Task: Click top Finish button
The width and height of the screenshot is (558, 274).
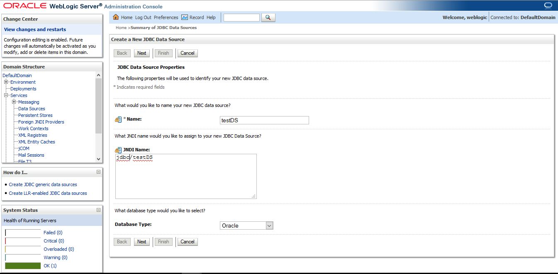Action: click(x=163, y=53)
